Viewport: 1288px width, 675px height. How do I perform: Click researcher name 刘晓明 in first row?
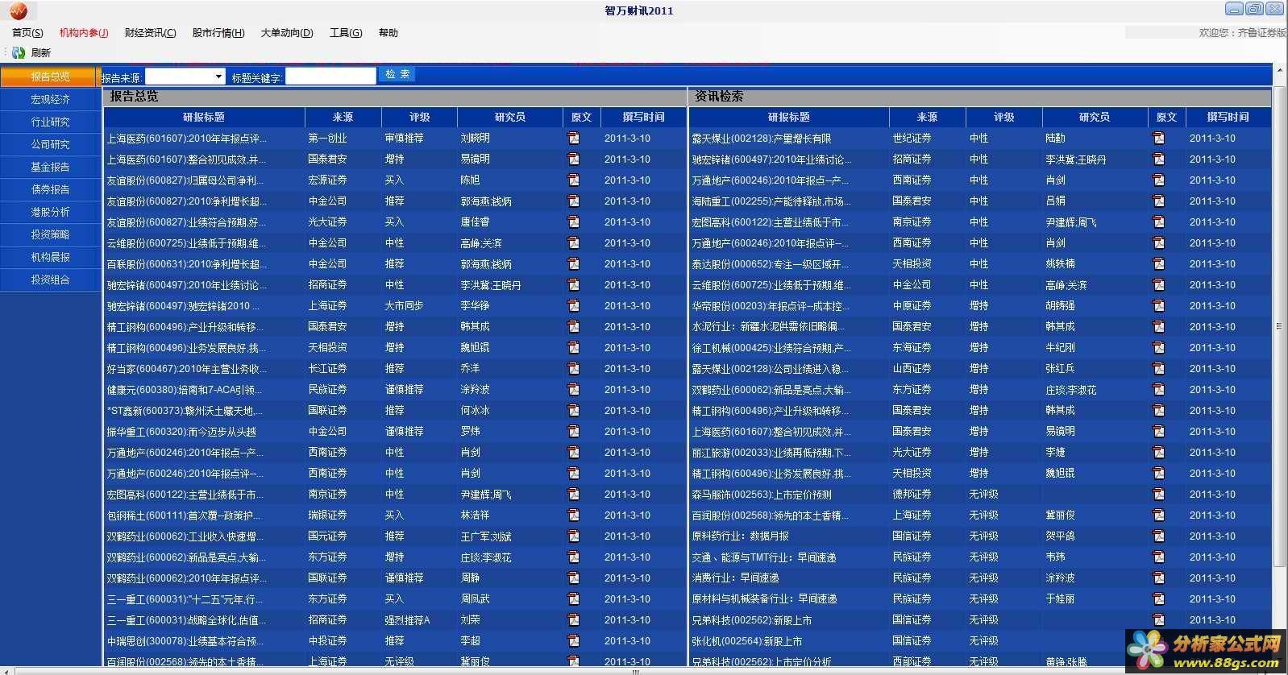point(475,138)
